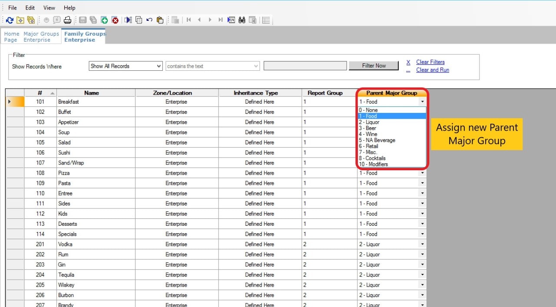Open Parent Major Group dropdown for Entree
The image size is (556, 307).
[422, 193]
